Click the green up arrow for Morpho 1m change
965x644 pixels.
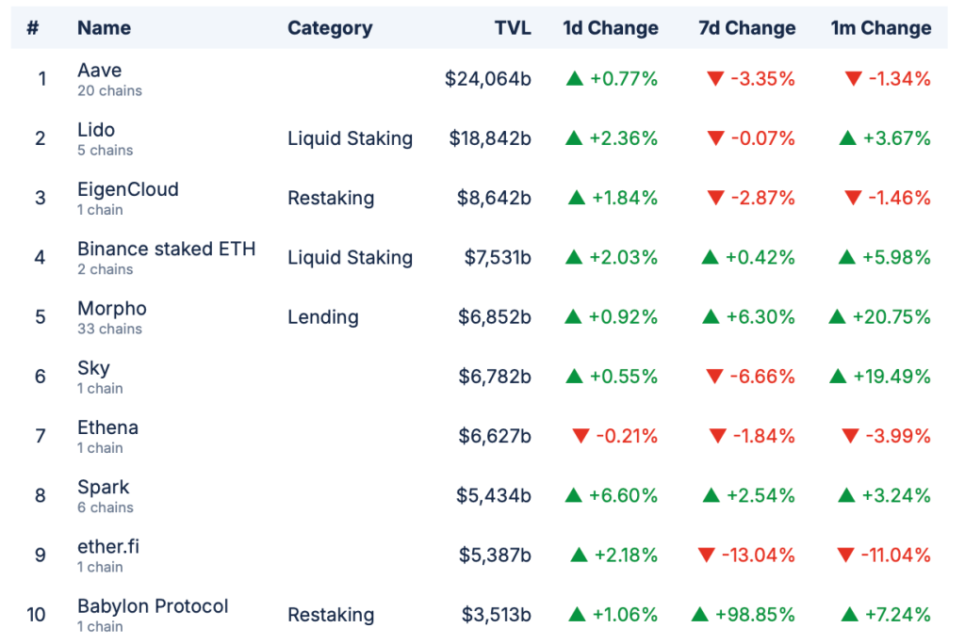pyautogui.click(x=837, y=317)
